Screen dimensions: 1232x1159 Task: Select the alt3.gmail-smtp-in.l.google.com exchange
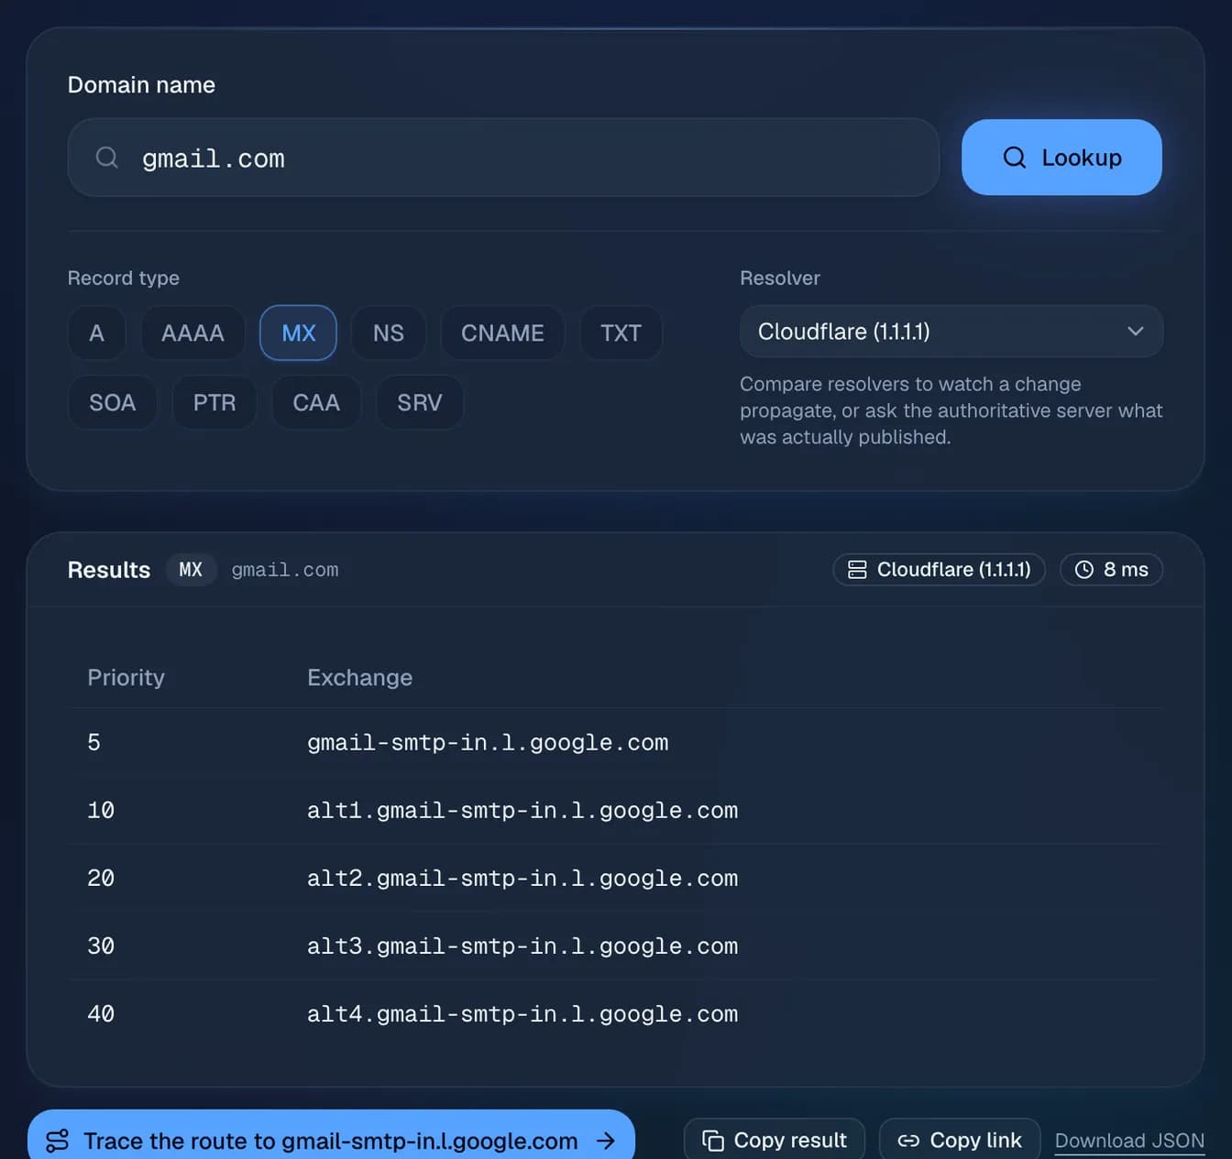(x=522, y=946)
